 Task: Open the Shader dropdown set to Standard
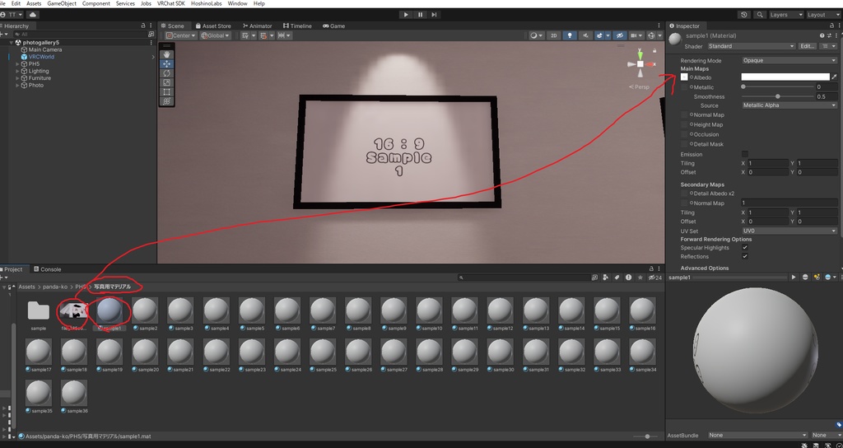point(751,46)
